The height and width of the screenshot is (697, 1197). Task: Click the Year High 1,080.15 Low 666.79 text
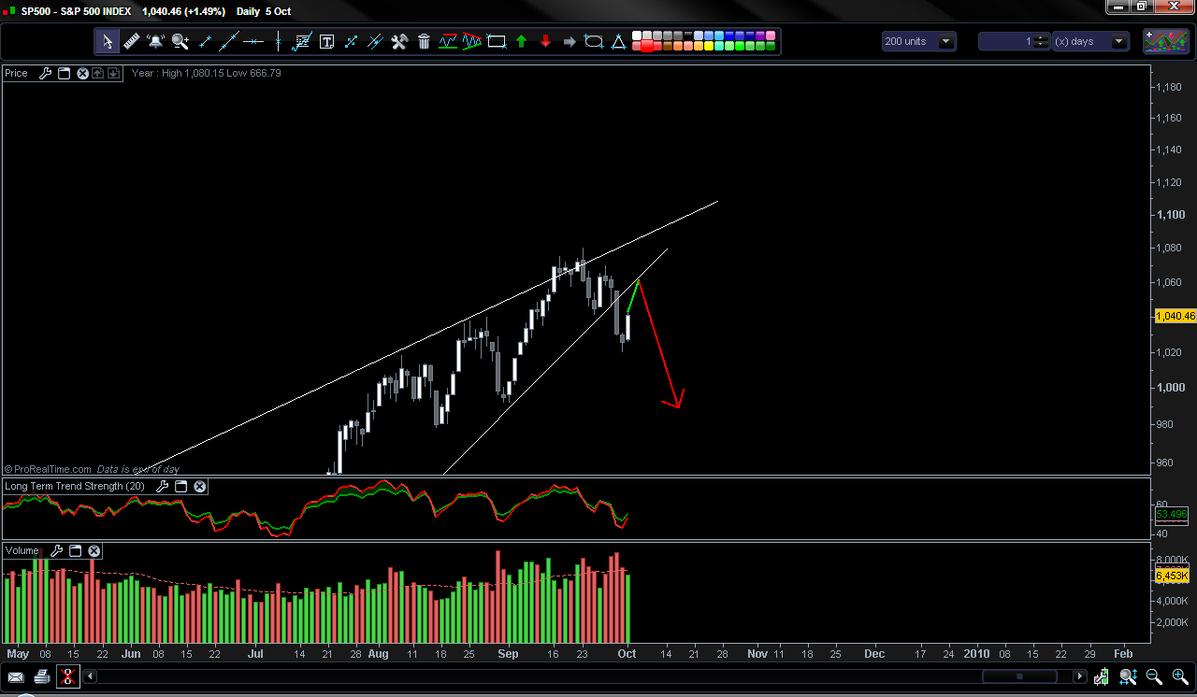206,73
